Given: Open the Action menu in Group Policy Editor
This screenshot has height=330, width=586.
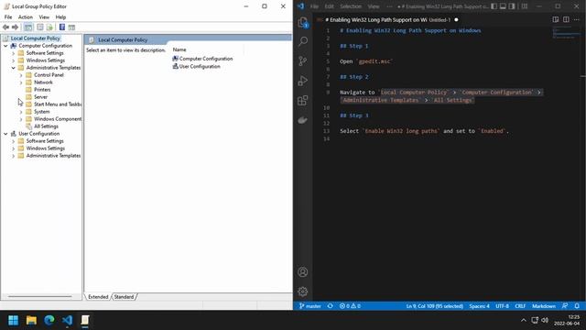Looking at the screenshot, I should pyautogui.click(x=26, y=17).
